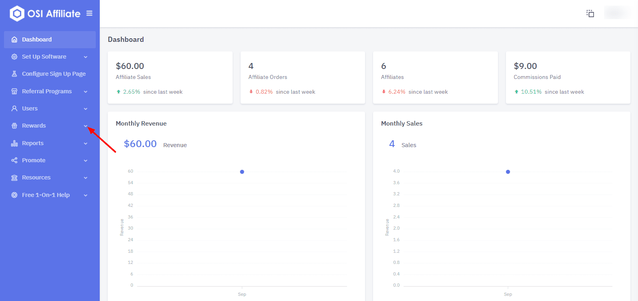The height and width of the screenshot is (301, 638).
Task: Toggle the hamburger sidebar menu
Action: 89,14
